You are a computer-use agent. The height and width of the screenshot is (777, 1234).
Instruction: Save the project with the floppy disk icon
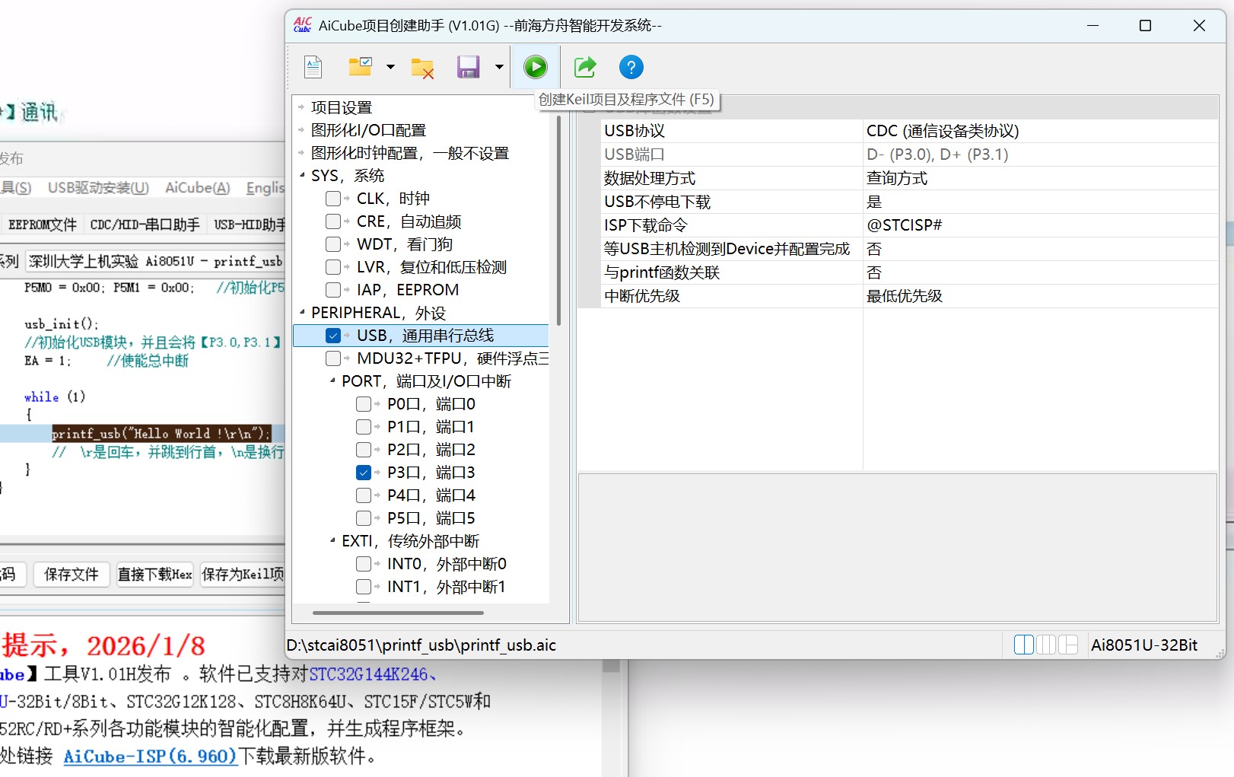pyautogui.click(x=469, y=67)
